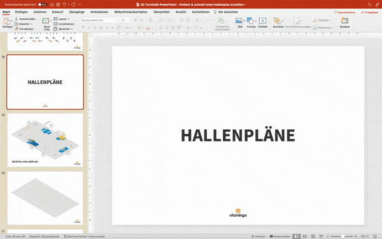
Task: Click the Anordnen arrange icon
Action: coord(277,21)
